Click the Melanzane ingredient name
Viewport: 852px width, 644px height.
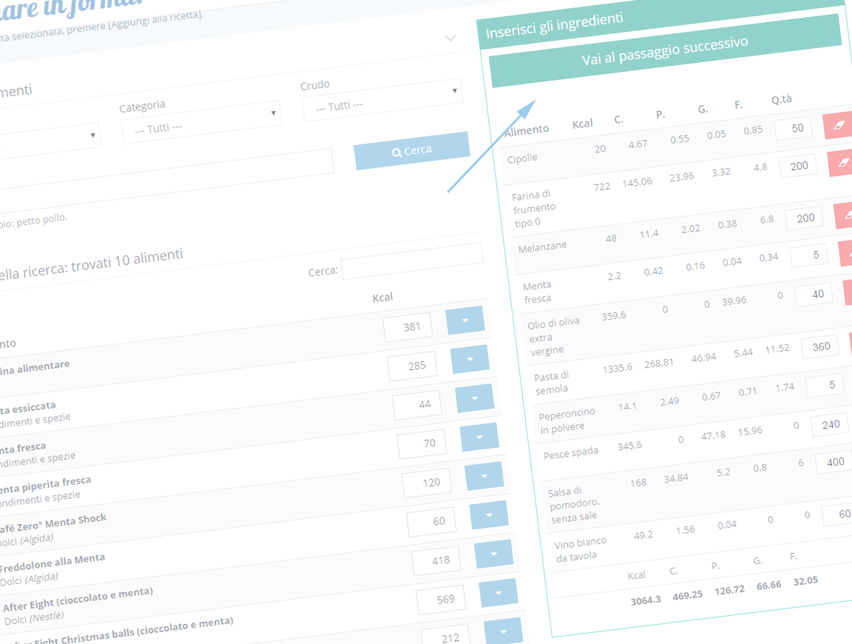coord(542,247)
